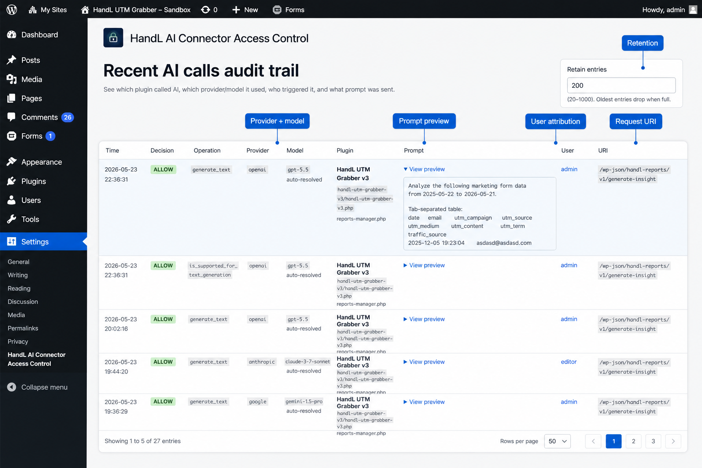
Task: Open editor user link
Action: click(569, 362)
